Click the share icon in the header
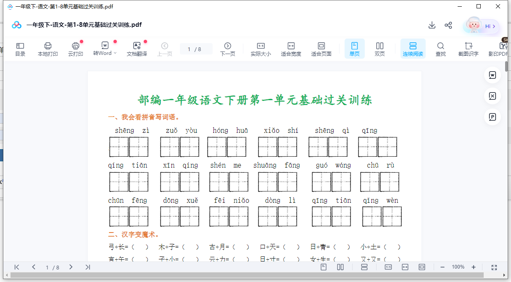This screenshot has height=282, width=511. tap(448, 25)
